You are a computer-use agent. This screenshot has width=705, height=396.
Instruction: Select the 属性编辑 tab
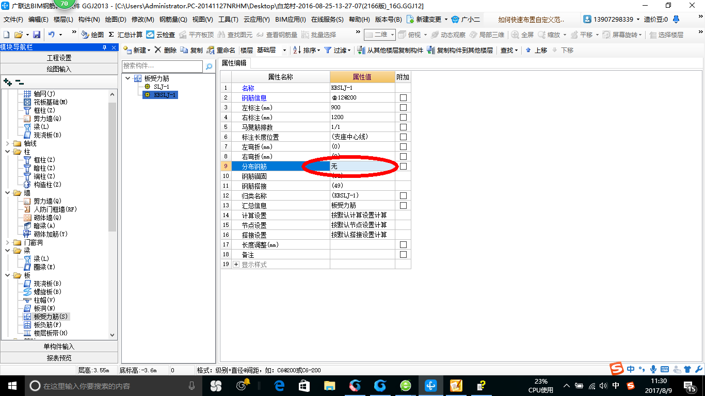point(234,63)
